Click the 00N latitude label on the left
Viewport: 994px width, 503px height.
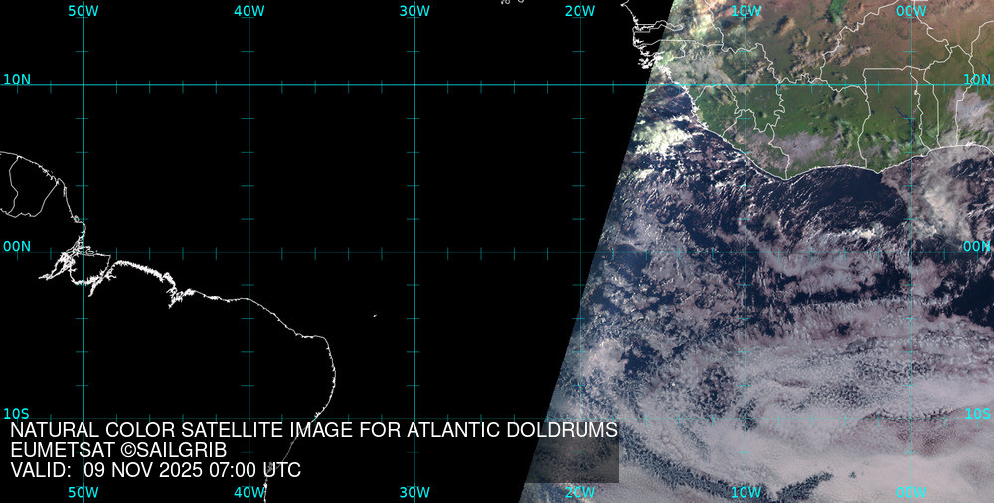[x=17, y=246]
